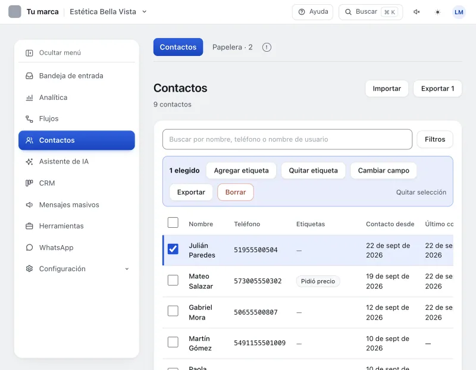Click the magnifier icon in Buscar
Image resolution: width=476 pixels, height=370 pixels.
click(348, 12)
